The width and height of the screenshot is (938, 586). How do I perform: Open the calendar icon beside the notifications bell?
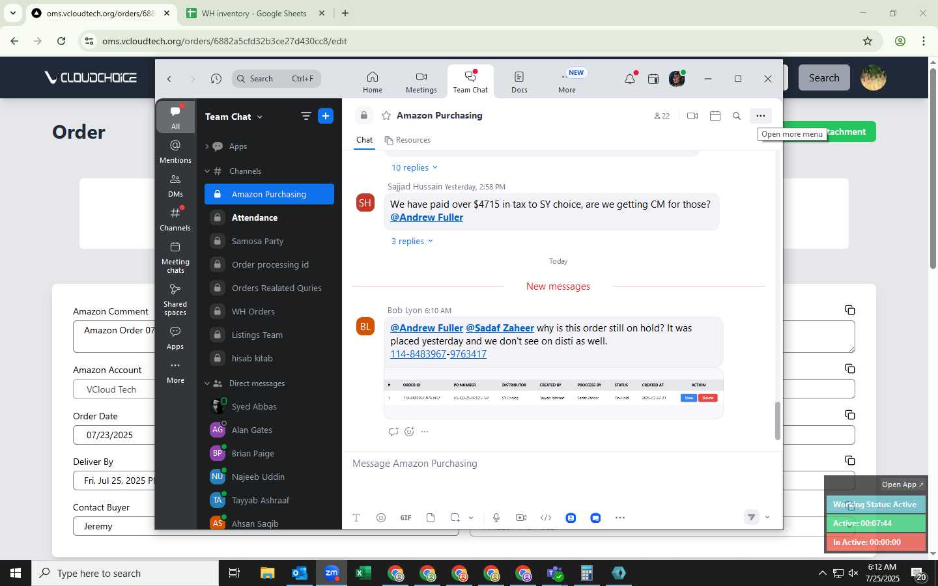click(x=653, y=79)
